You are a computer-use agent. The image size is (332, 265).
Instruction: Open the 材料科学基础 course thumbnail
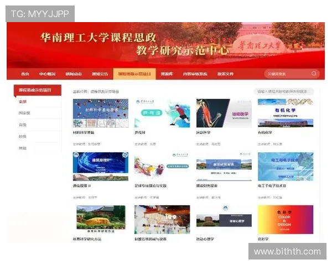coord(101,113)
